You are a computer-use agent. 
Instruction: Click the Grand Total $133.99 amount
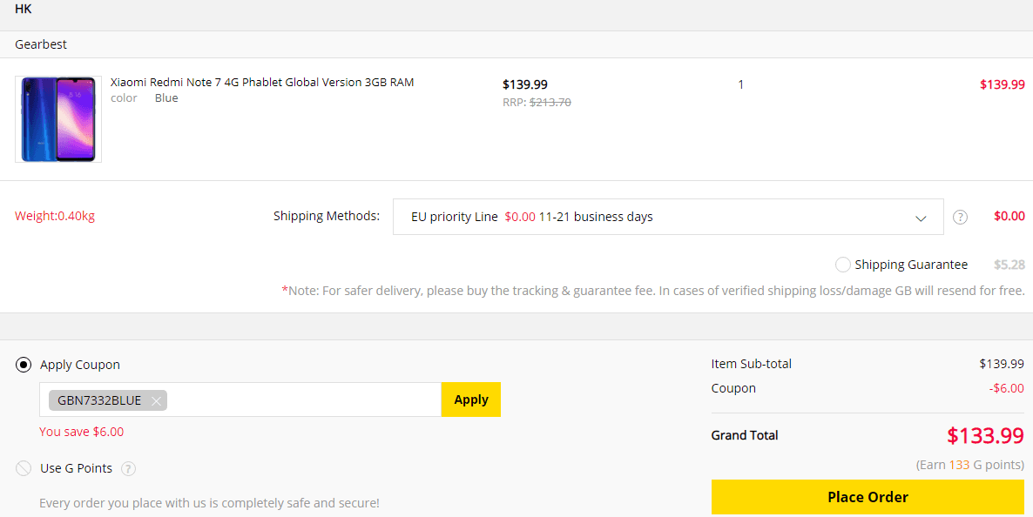tap(986, 435)
